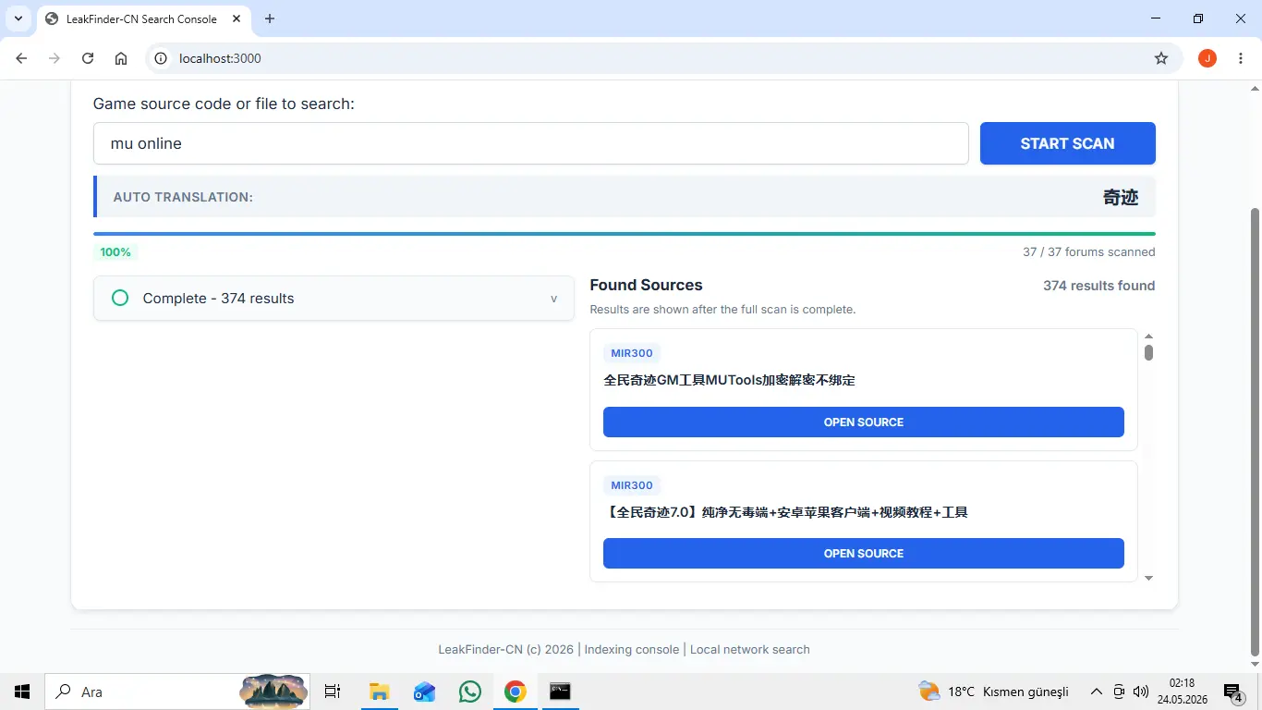Open the Windows Start menu
The image size is (1262, 710).
click(22, 692)
